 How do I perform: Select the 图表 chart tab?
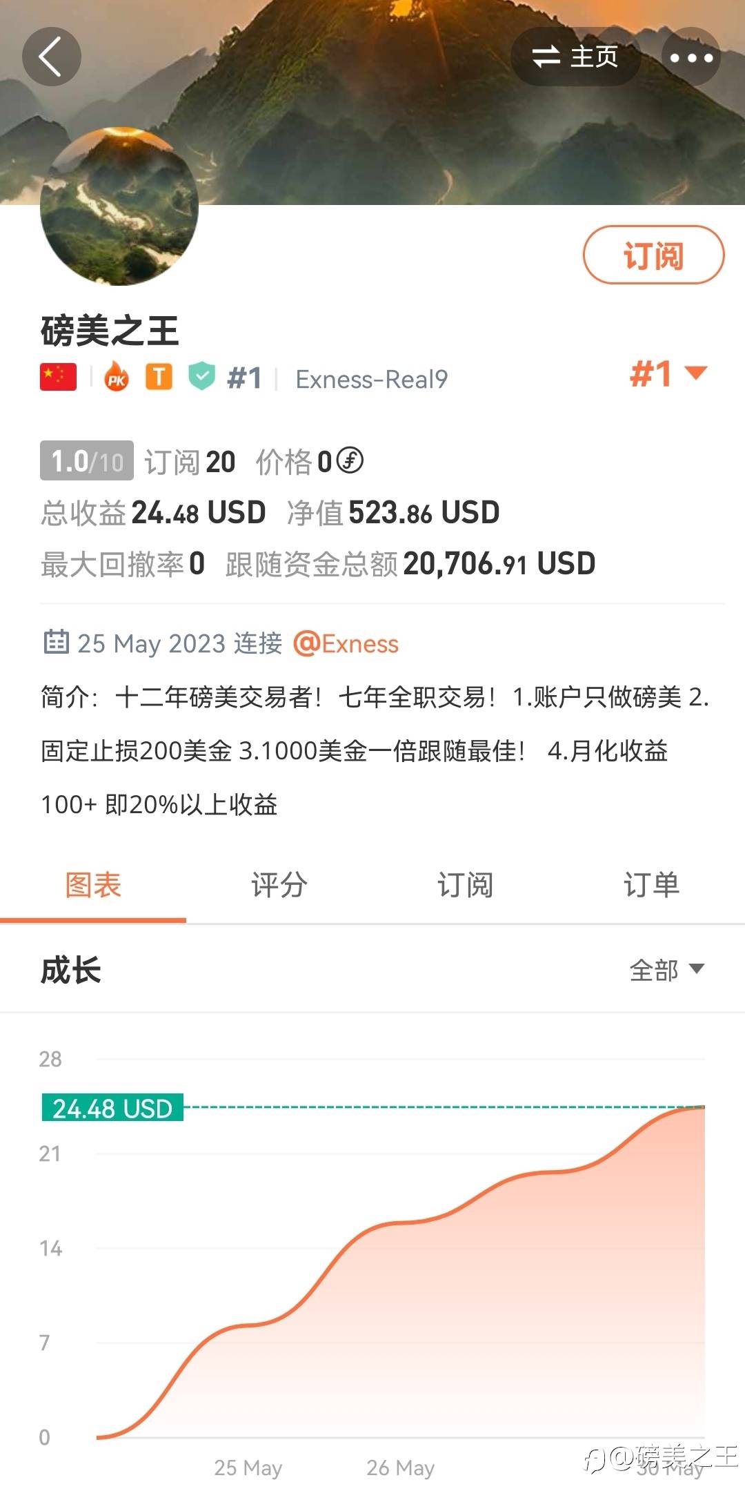pos(93,885)
